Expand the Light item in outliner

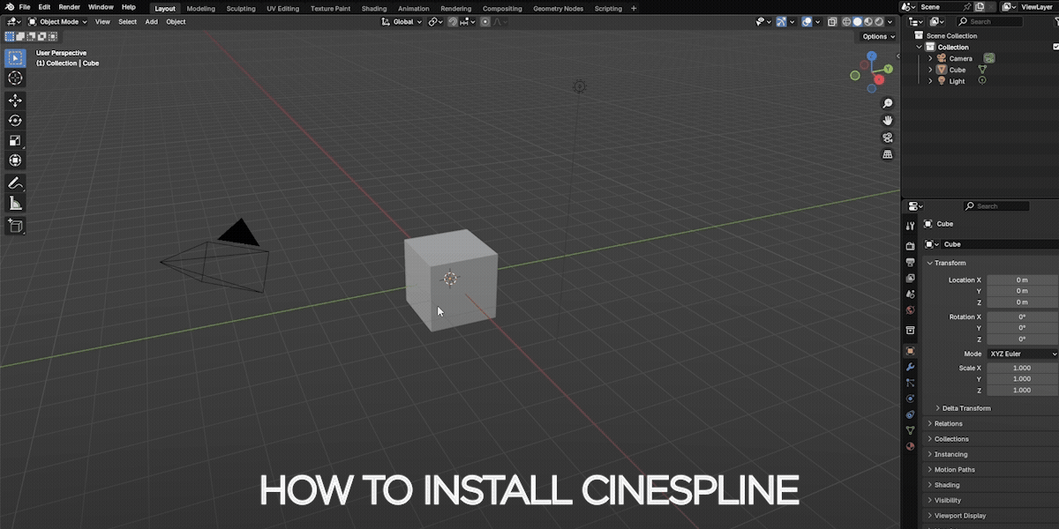tap(930, 81)
